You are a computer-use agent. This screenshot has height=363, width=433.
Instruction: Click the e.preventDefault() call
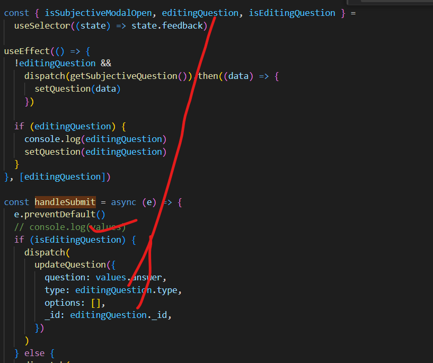(x=60, y=215)
